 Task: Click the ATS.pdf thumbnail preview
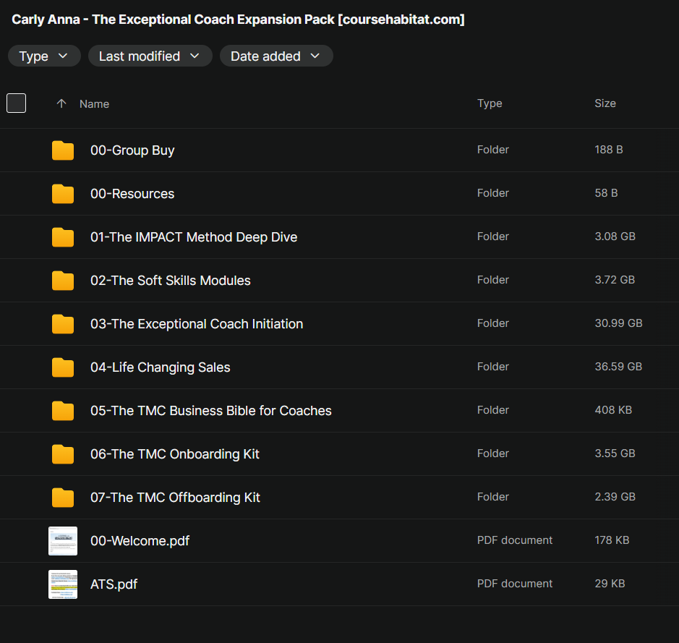[x=63, y=584]
